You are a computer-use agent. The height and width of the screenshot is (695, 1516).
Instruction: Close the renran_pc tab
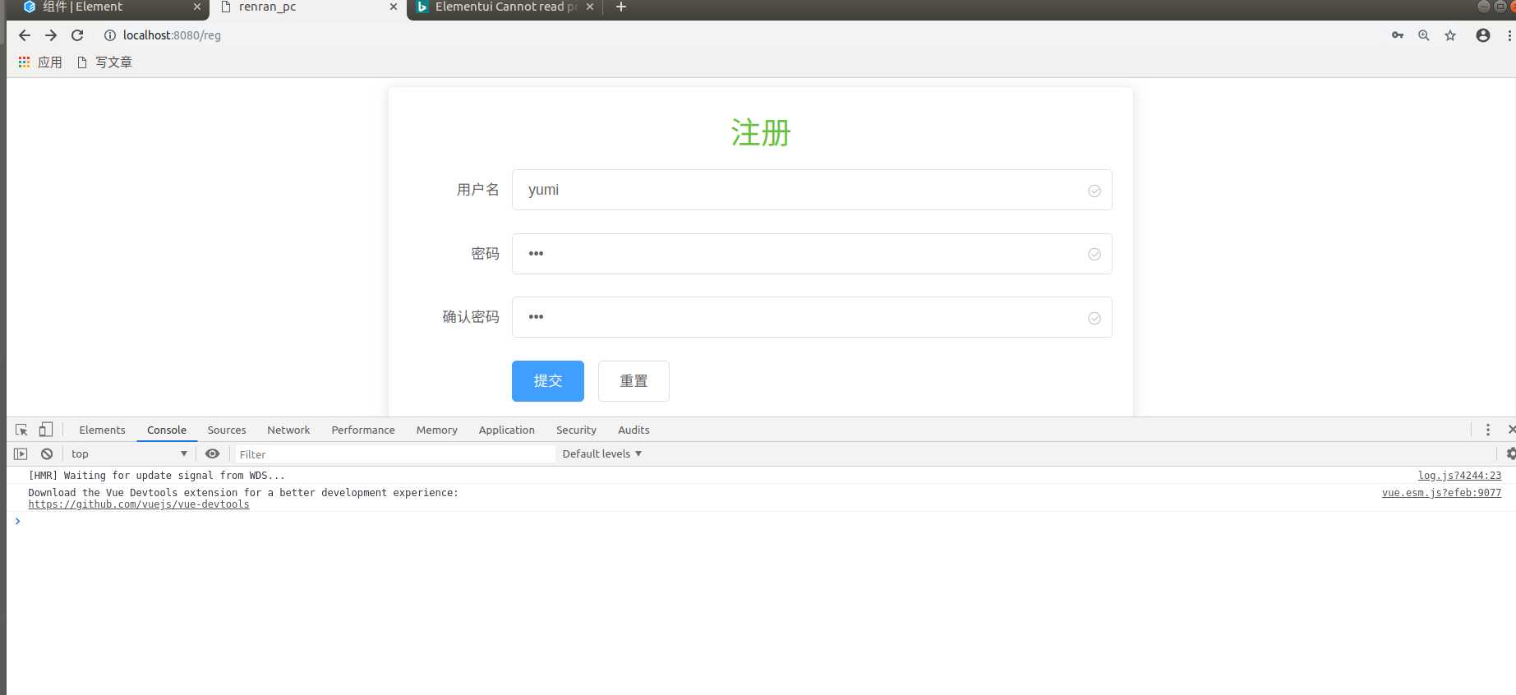[x=394, y=7]
